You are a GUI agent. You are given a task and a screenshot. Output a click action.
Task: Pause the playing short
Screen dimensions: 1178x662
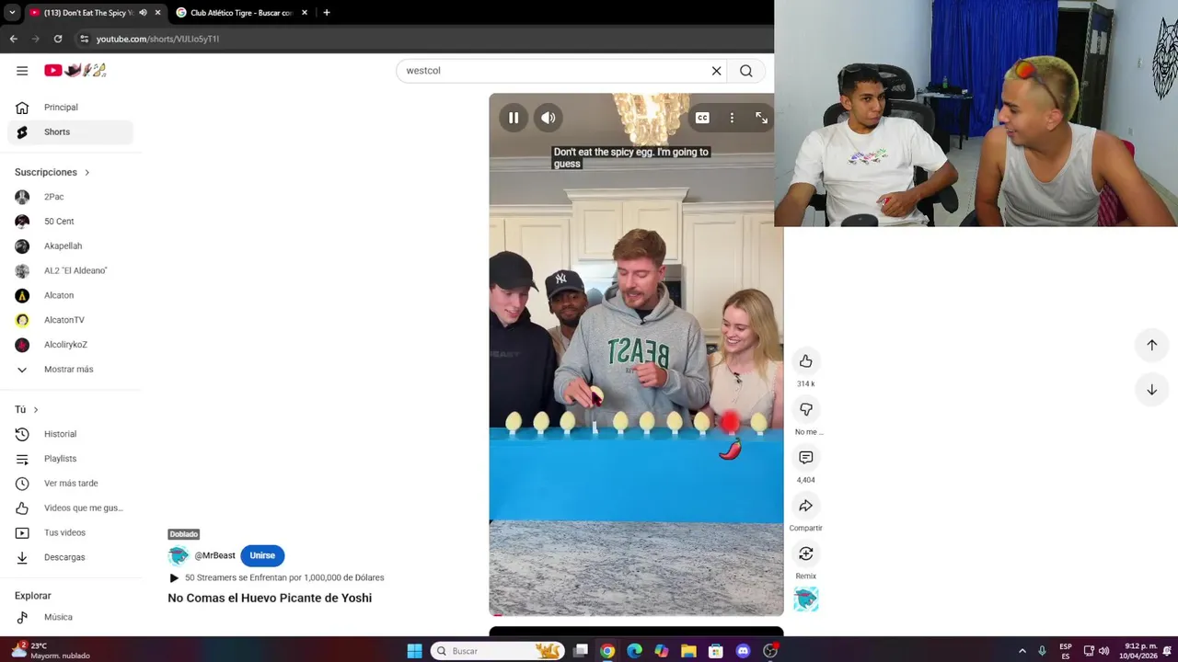pos(514,118)
